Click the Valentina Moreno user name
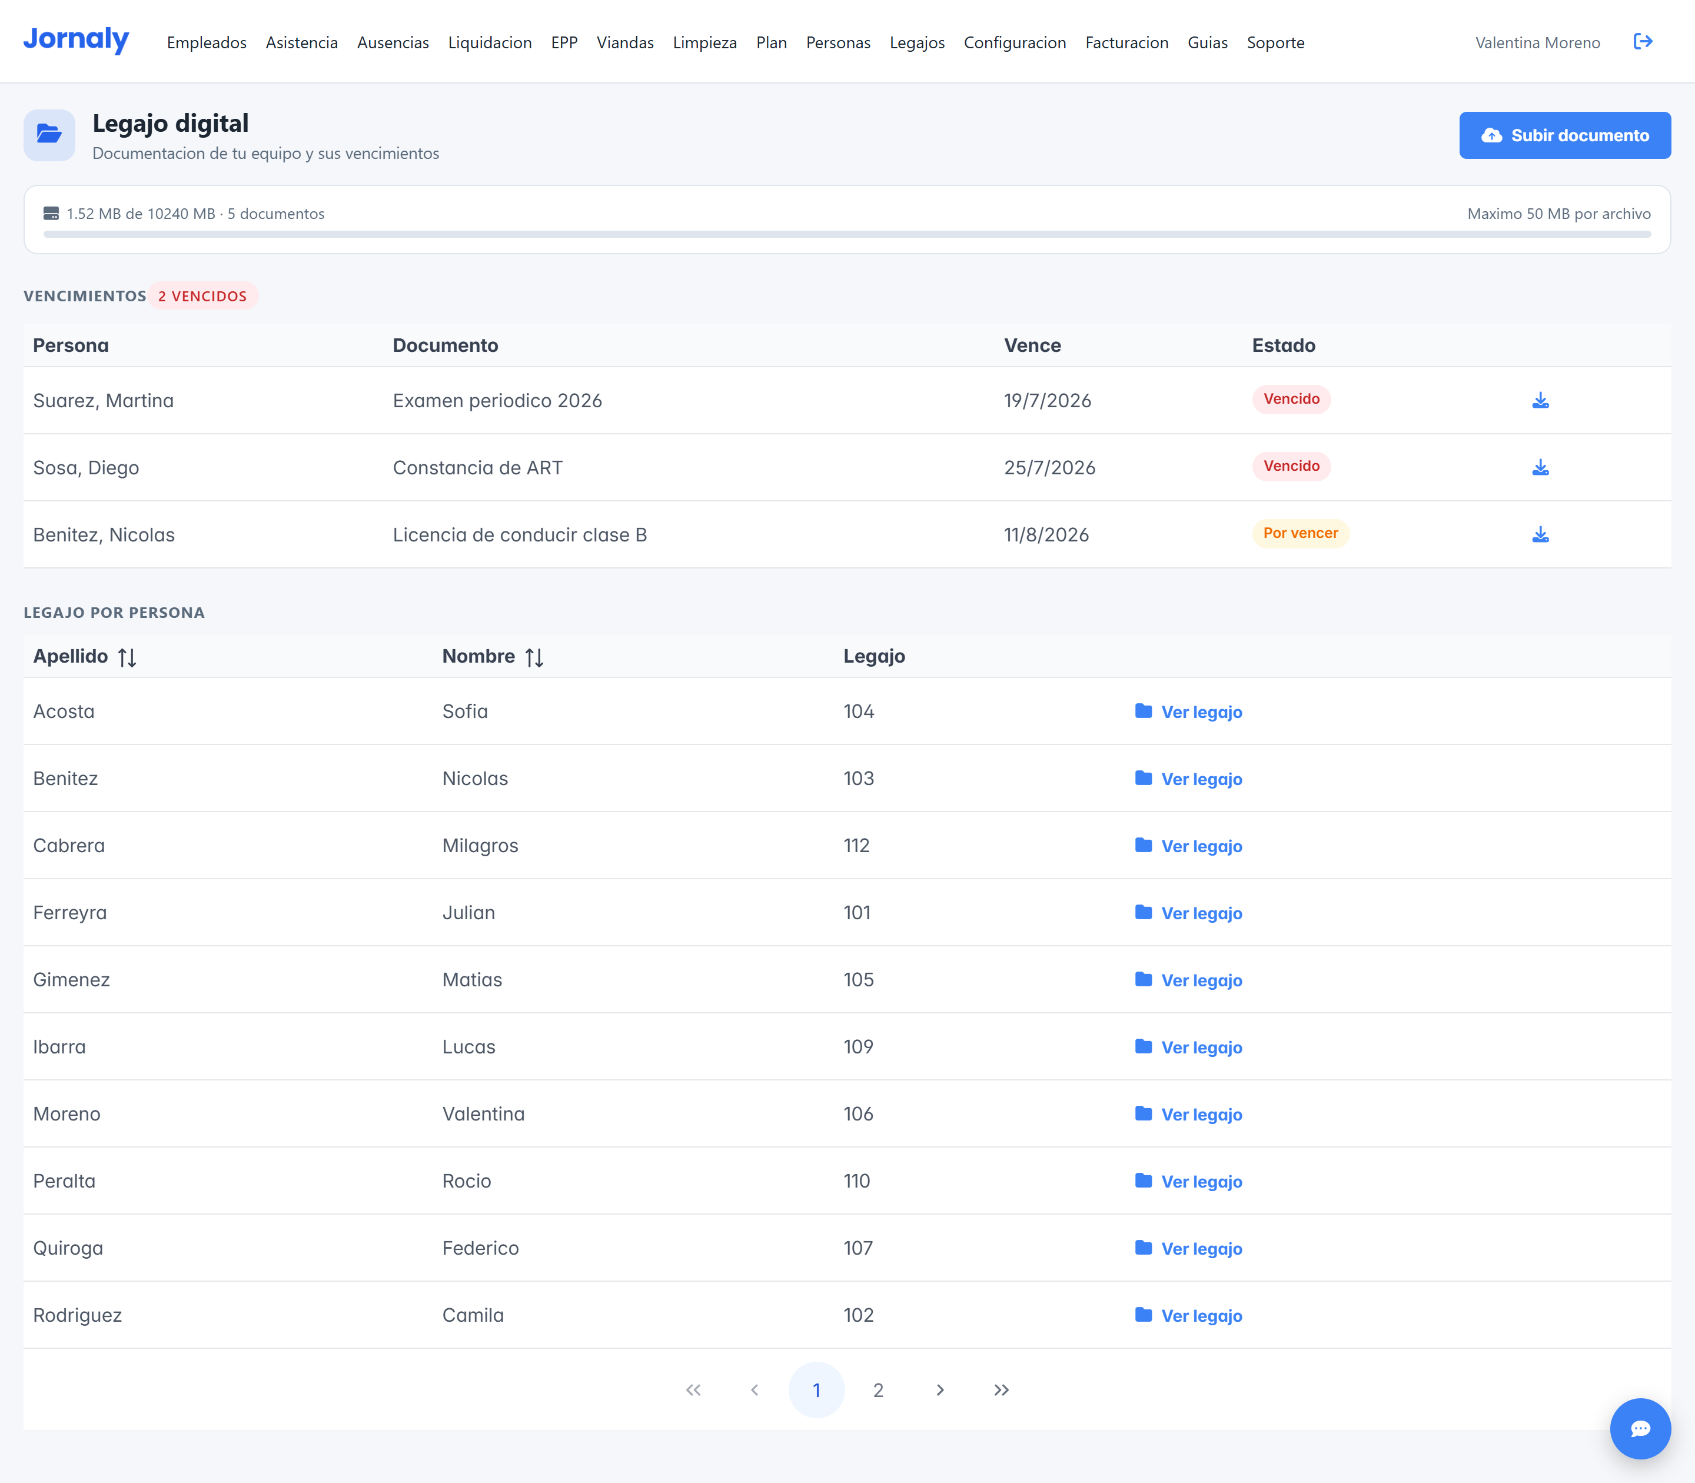 tap(1538, 42)
